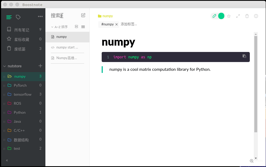Add a new folder to nutstore
The width and height of the screenshot is (266, 167).
pos(40,66)
